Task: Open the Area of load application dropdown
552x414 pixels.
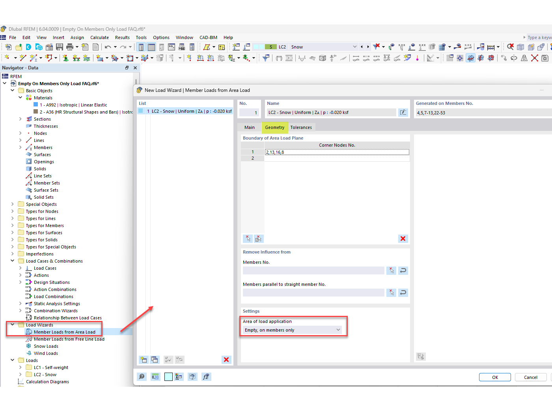Action: tap(293, 330)
